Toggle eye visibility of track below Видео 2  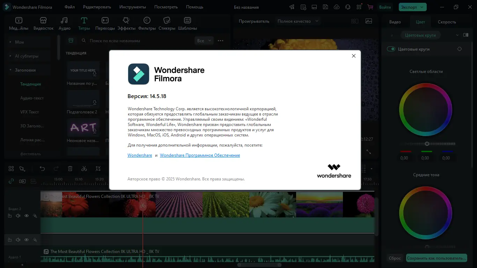pos(27,240)
